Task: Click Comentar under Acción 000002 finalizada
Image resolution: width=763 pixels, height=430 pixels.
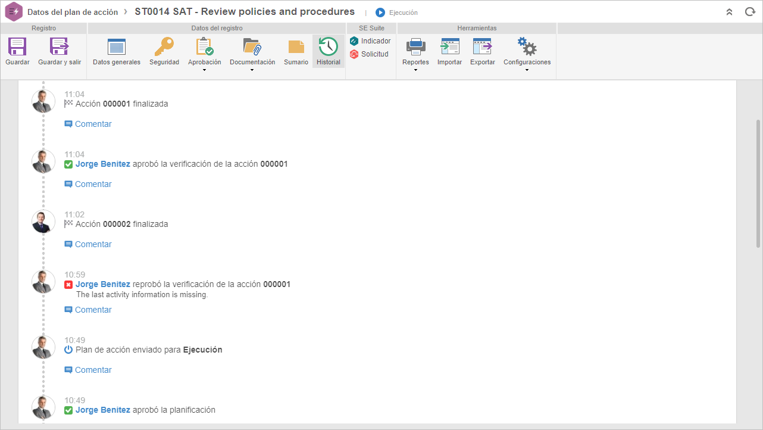Action: [88, 244]
